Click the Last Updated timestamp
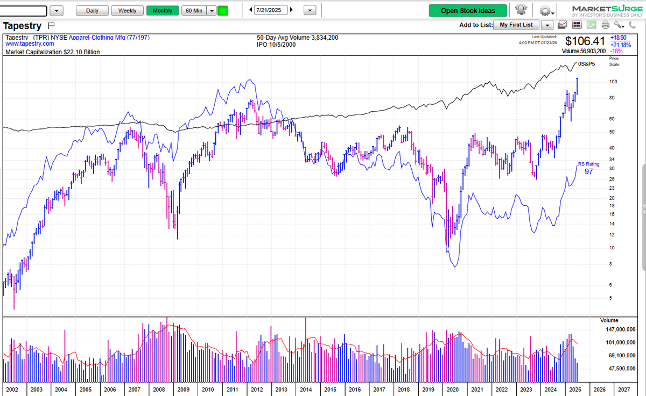646x396 pixels. tap(539, 39)
